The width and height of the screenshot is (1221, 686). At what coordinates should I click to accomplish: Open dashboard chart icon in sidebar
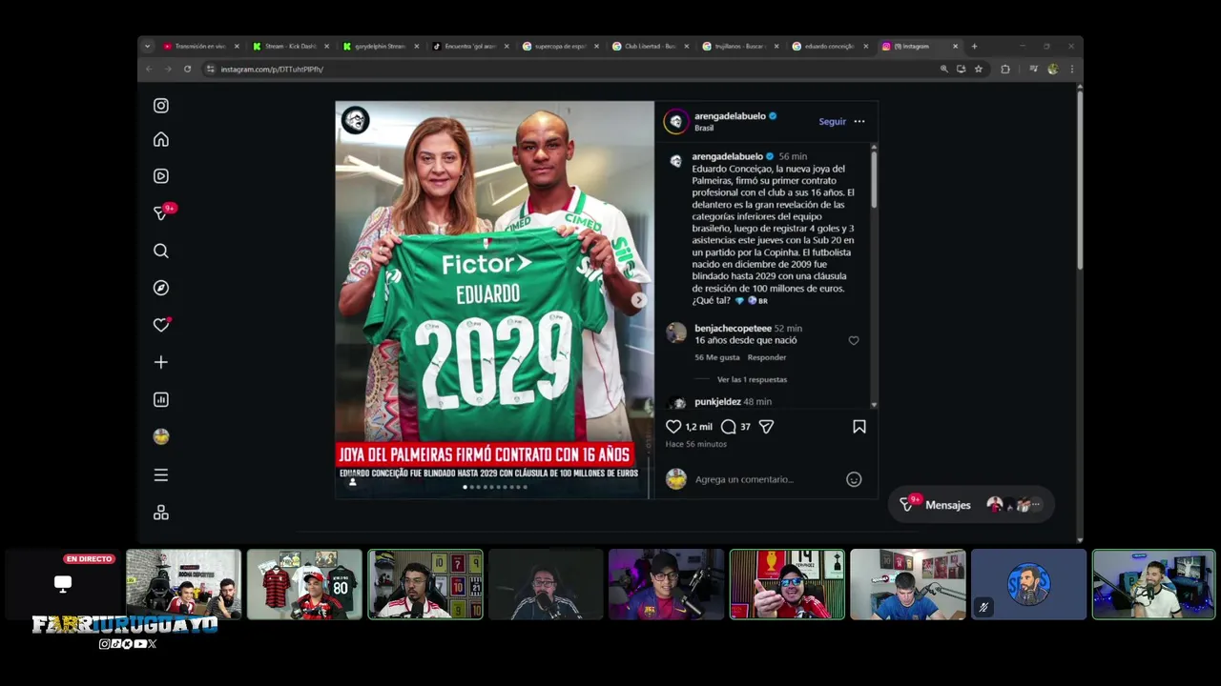click(x=161, y=400)
